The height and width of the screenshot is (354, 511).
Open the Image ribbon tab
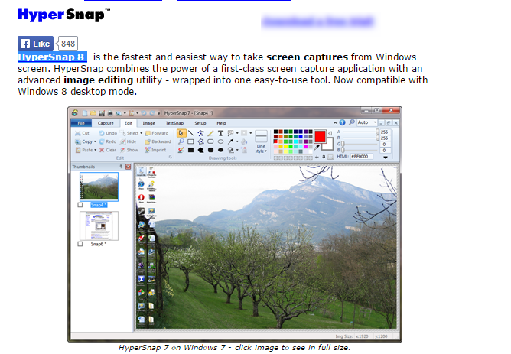tap(148, 123)
